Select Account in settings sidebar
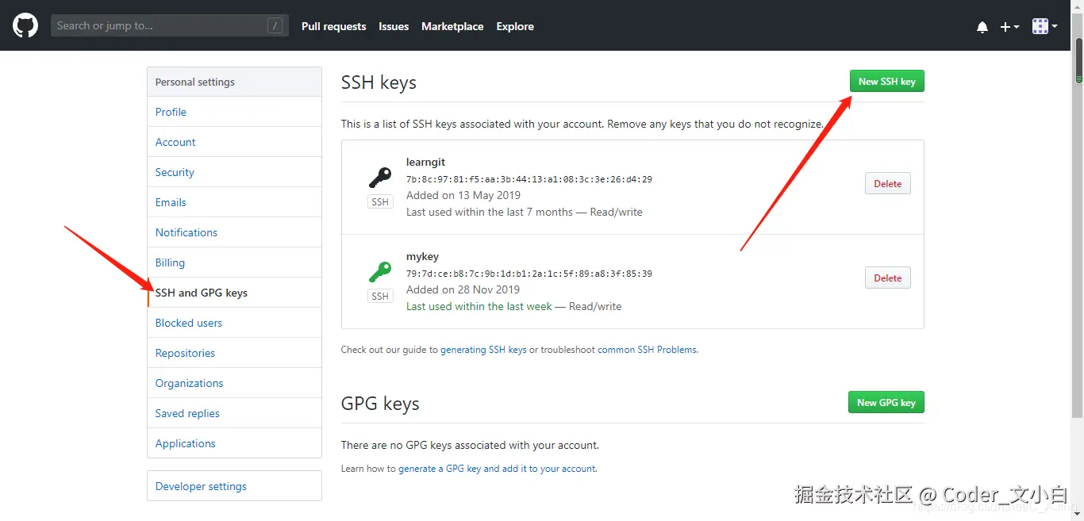Viewport: 1084px width, 521px height. (x=234, y=142)
